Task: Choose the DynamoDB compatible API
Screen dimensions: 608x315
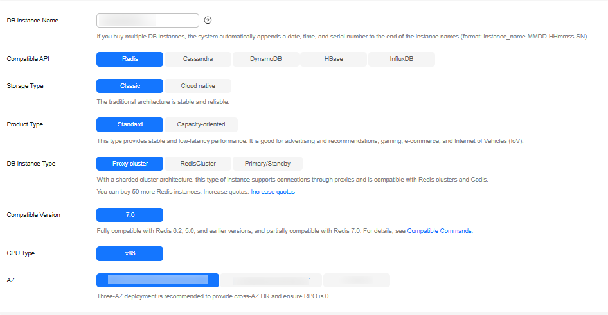Action: point(265,59)
